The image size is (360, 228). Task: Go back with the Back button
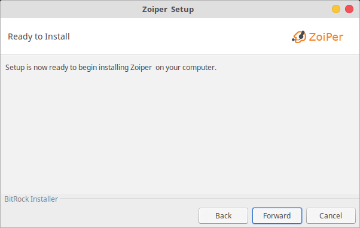pos(223,215)
